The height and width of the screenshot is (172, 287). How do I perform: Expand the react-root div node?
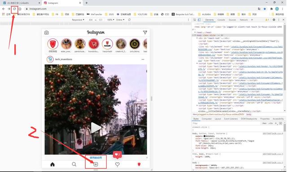click(x=197, y=38)
